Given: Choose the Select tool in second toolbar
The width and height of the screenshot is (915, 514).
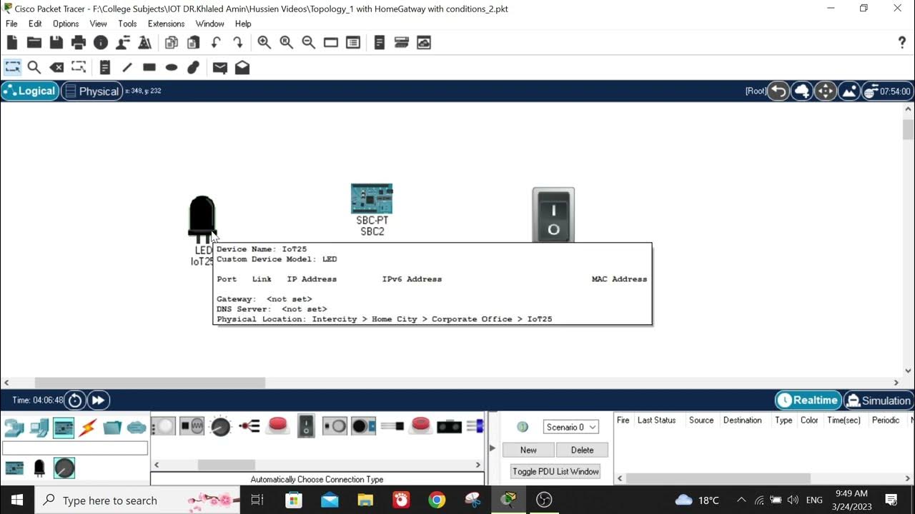Looking at the screenshot, I should [x=12, y=67].
